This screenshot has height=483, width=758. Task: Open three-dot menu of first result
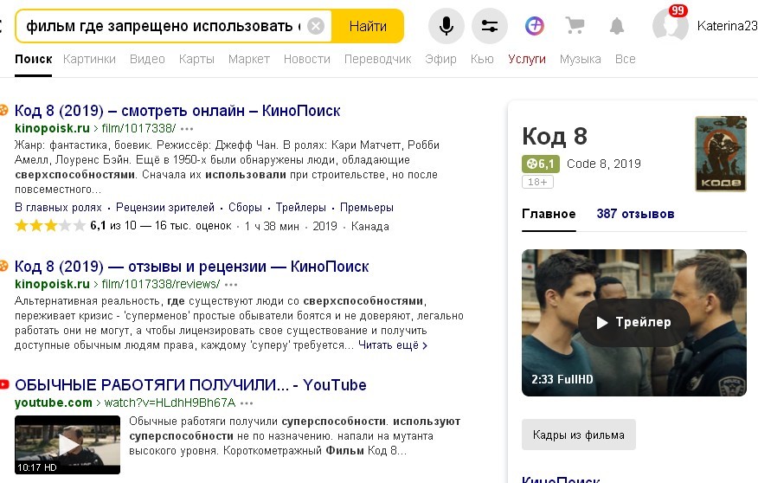187,129
